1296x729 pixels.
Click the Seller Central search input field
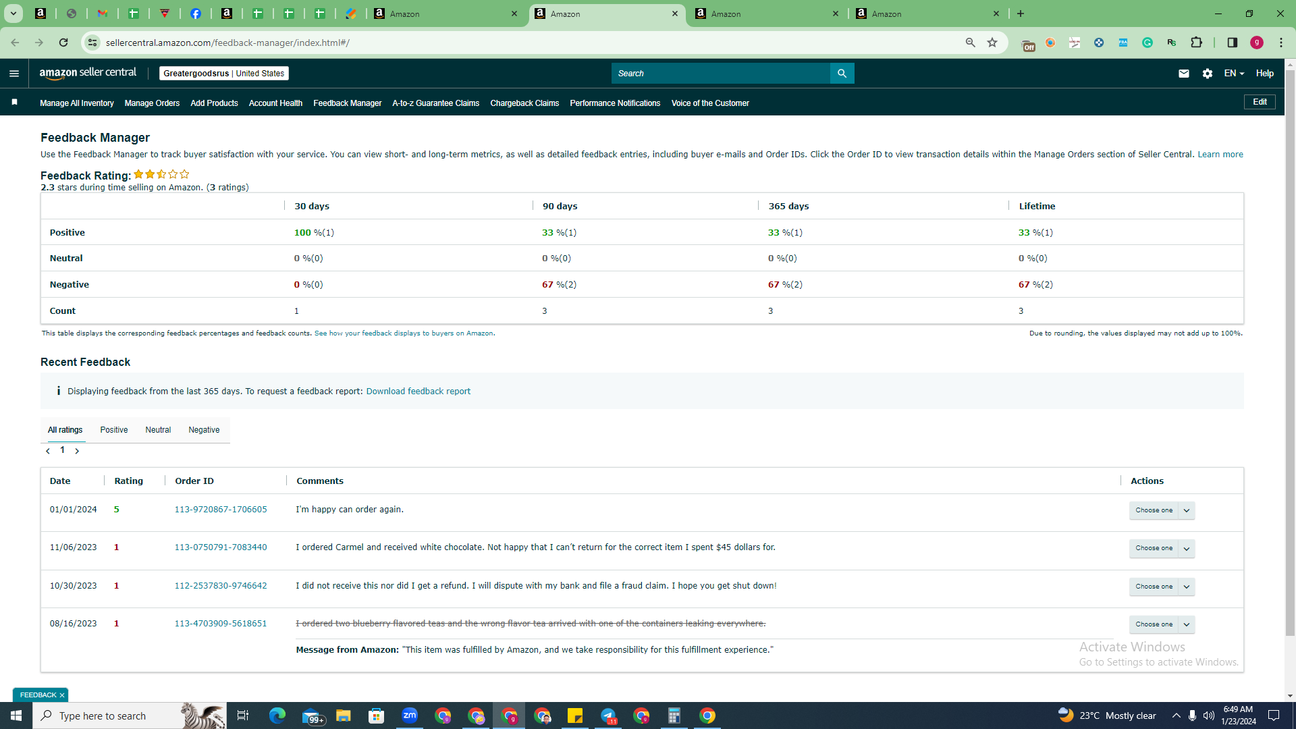click(720, 74)
